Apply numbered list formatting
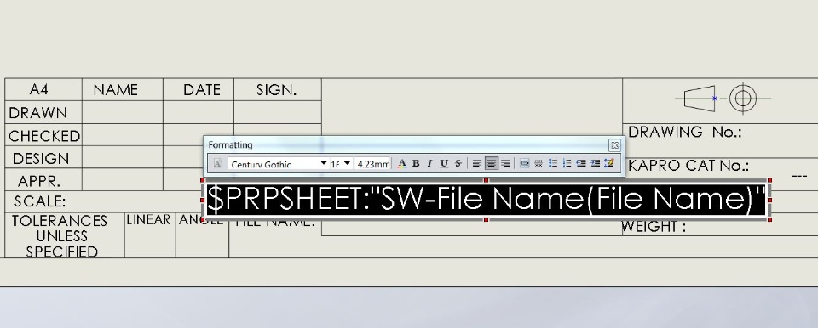Image resolution: width=818 pixels, height=328 pixels. coord(567,163)
